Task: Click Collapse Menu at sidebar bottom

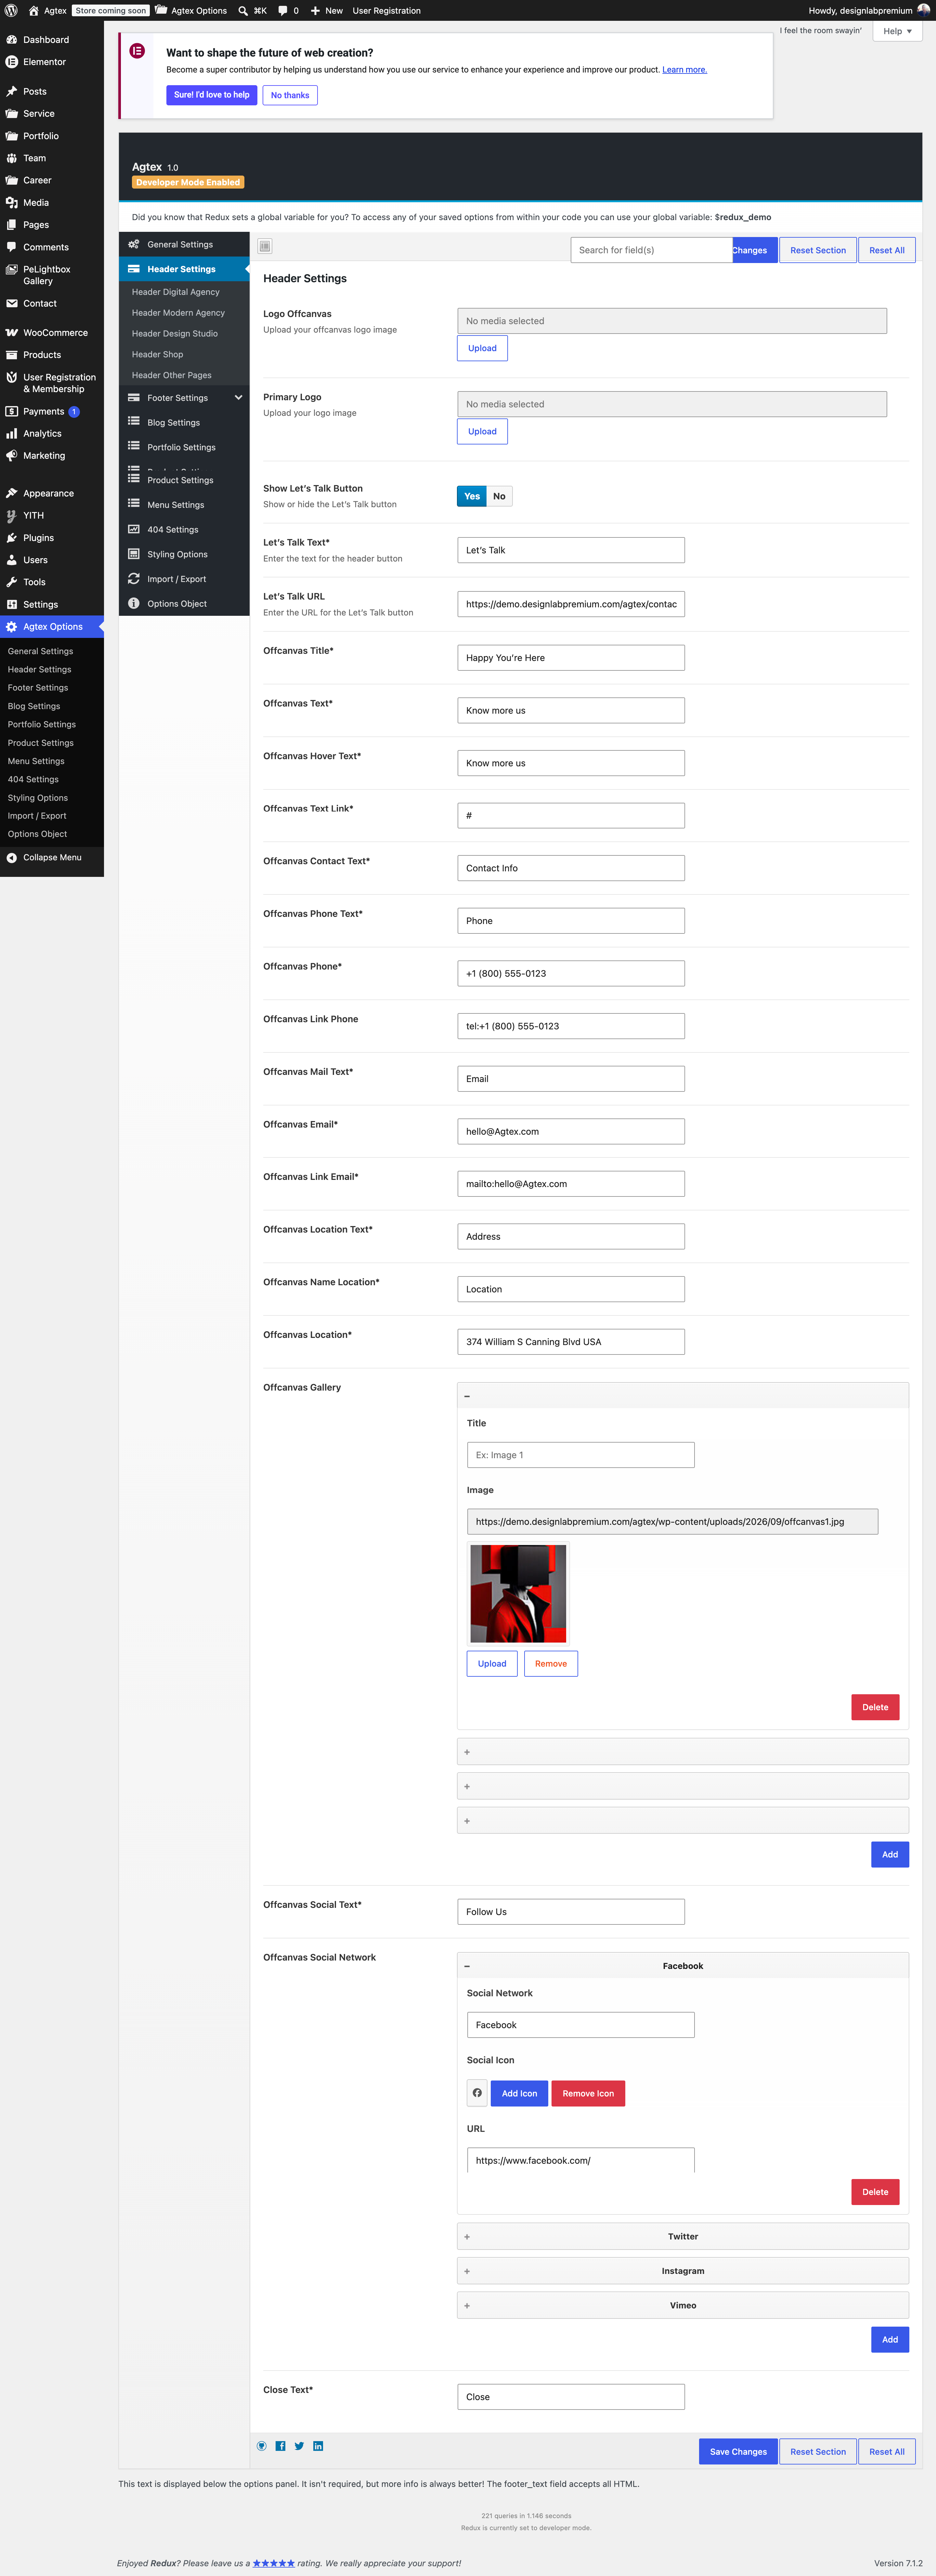Action: [x=52, y=858]
